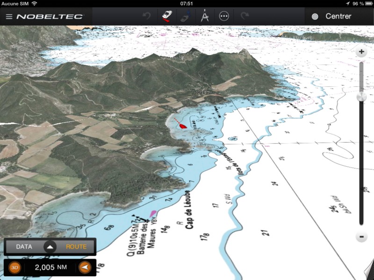The height and width of the screenshot is (280, 374).
Task: Toggle the 3D view button
Action: point(15,267)
